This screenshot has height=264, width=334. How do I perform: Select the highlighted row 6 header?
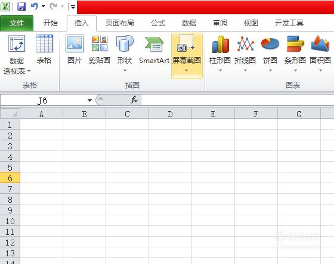pos(10,178)
